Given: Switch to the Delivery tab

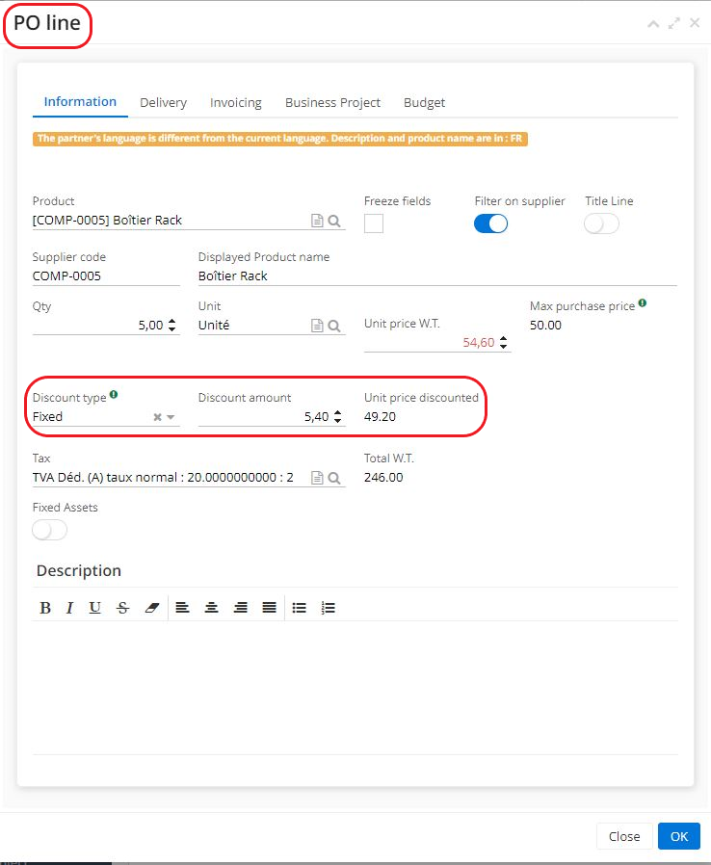Looking at the screenshot, I should click(163, 102).
